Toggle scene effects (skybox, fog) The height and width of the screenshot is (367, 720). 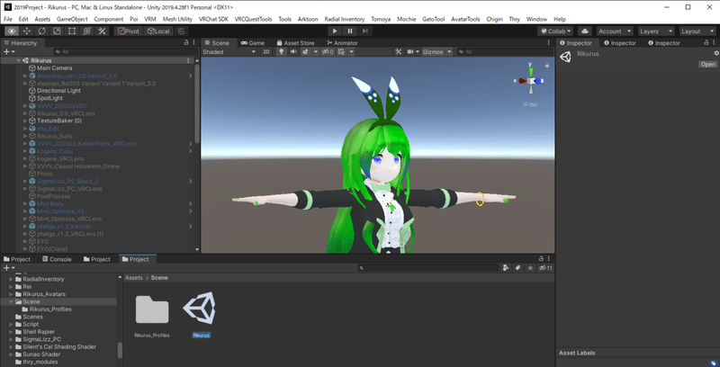306,52
